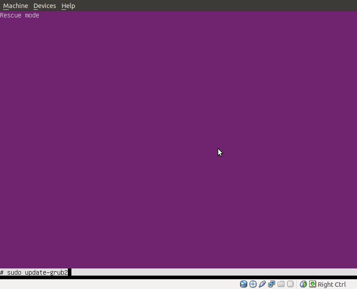Open the Help menu
357x289 pixels.
tap(68, 6)
